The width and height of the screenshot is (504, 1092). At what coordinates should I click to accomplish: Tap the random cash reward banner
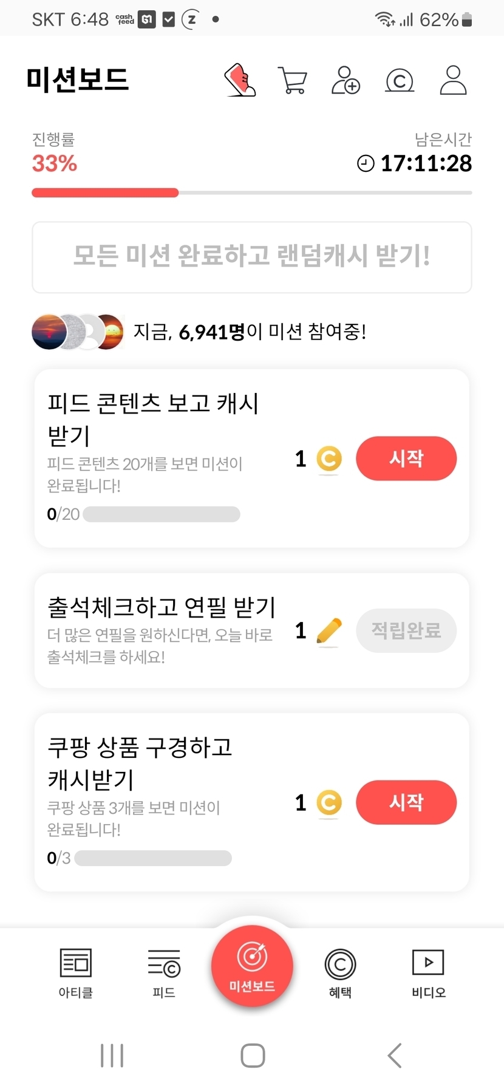click(252, 257)
